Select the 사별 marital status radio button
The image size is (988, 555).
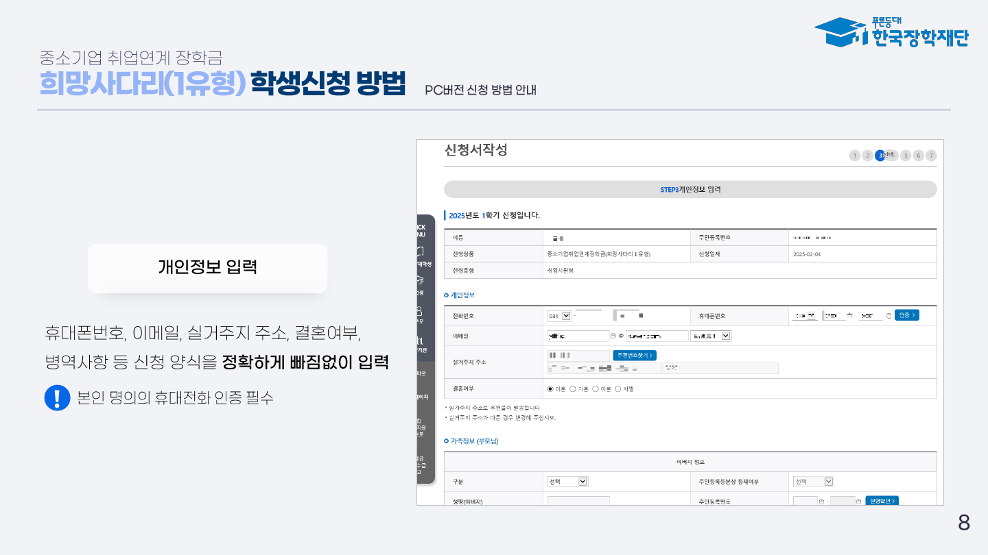(617, 388)
